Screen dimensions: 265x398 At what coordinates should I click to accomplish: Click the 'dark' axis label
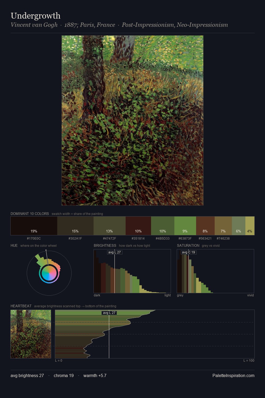(97, 295)
